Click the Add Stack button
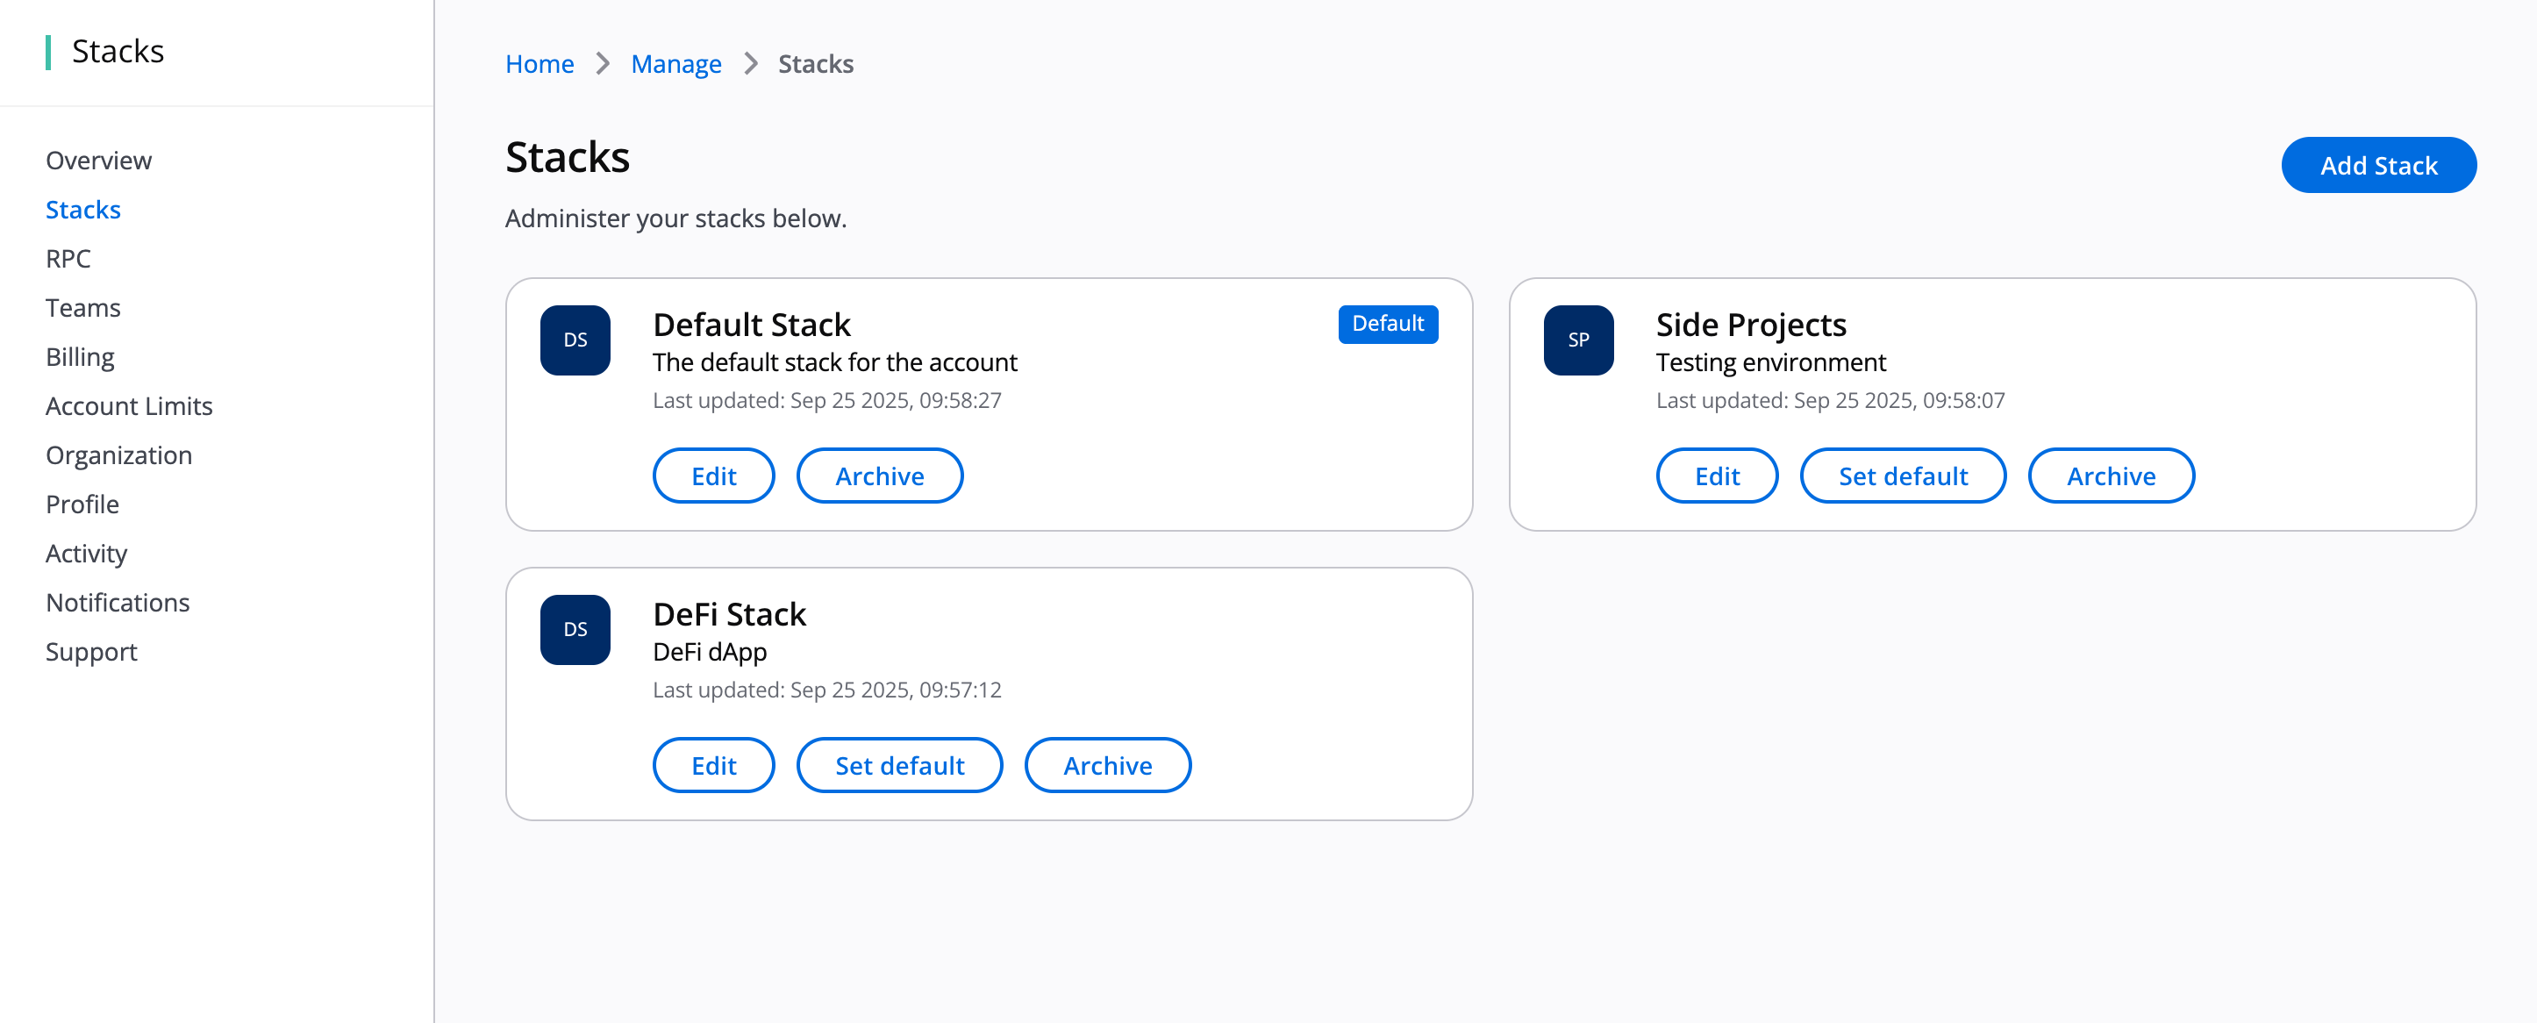This screenshot has height=1023, width=2537. pyautogui.click(x=2377, y=166)
